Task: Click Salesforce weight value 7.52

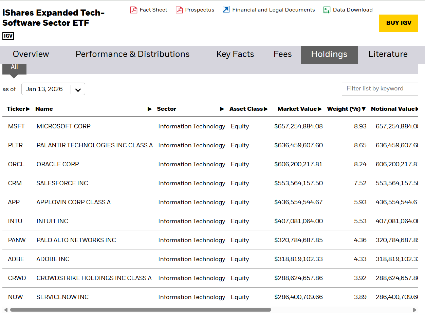Action: pyautogui.click(x=360, y=183)
